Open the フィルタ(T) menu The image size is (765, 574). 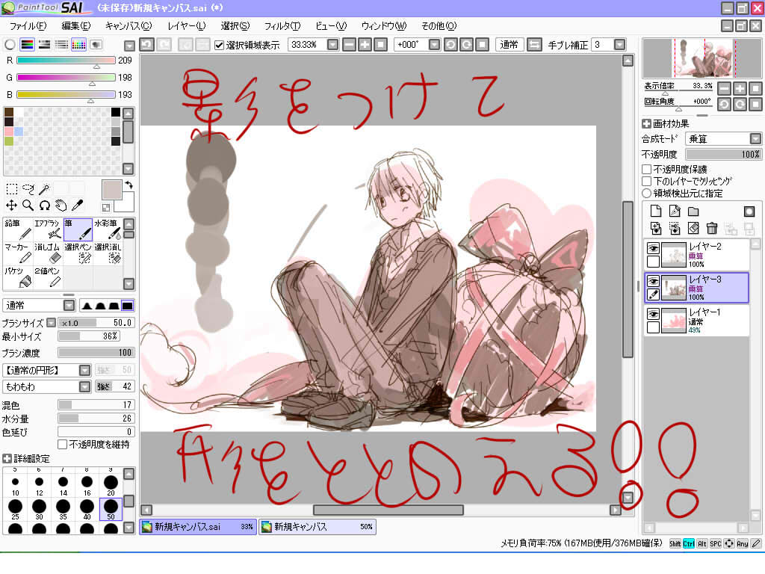point(282,26)
